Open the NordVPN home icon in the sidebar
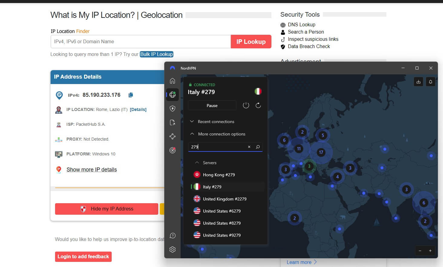The height and width of the screenshot is (267, 443). 172,81
